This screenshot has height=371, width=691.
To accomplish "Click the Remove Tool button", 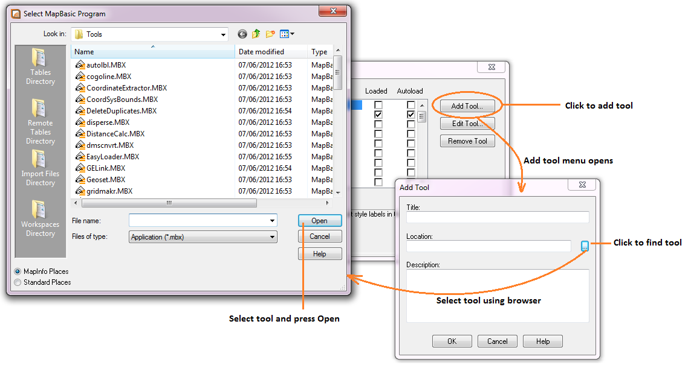I will 467,141.
